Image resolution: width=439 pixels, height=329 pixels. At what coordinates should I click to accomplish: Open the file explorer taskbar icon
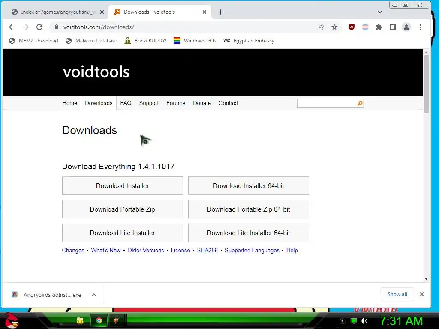80,320
